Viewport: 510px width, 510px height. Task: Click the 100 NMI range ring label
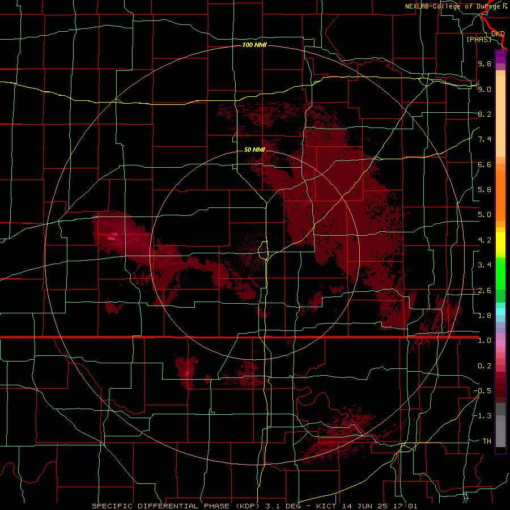click(254, 45)
